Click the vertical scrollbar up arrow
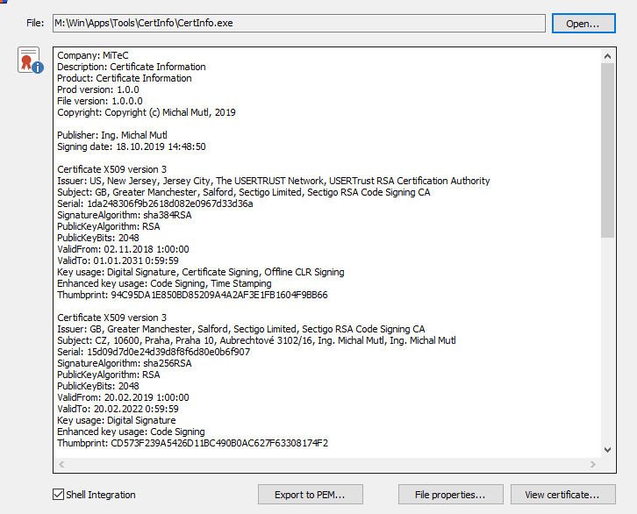The image size is (637, 514). (x=607, y=56)
